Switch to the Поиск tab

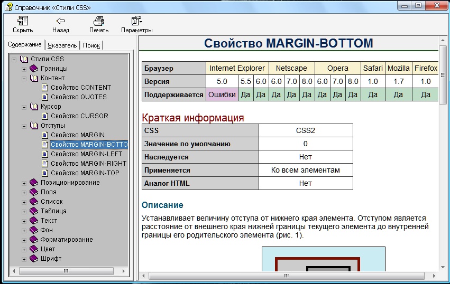(91, 45)
